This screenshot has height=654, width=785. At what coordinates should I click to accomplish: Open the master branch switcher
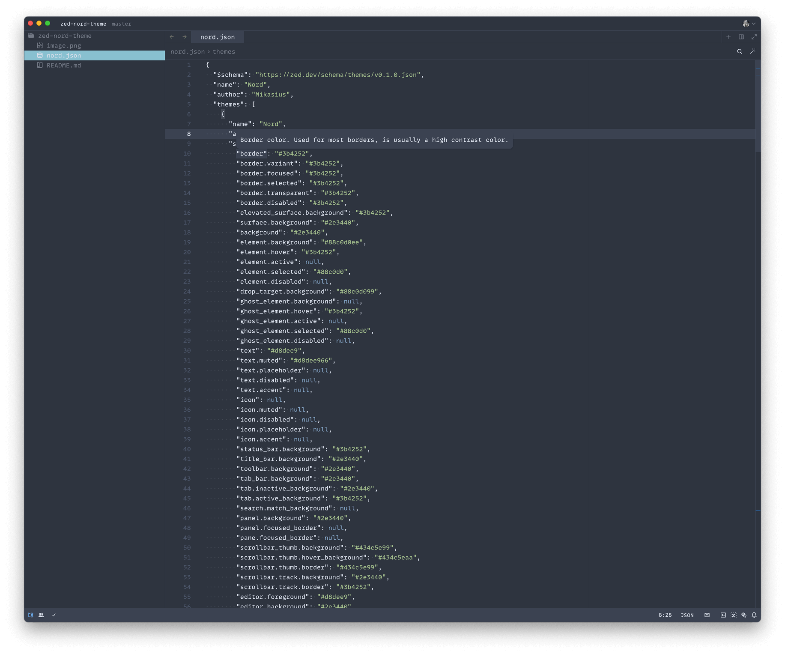click(122, 24)
